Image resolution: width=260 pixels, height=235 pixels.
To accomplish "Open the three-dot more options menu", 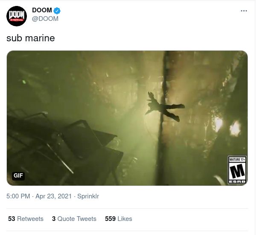I will [x=244, y=11].
